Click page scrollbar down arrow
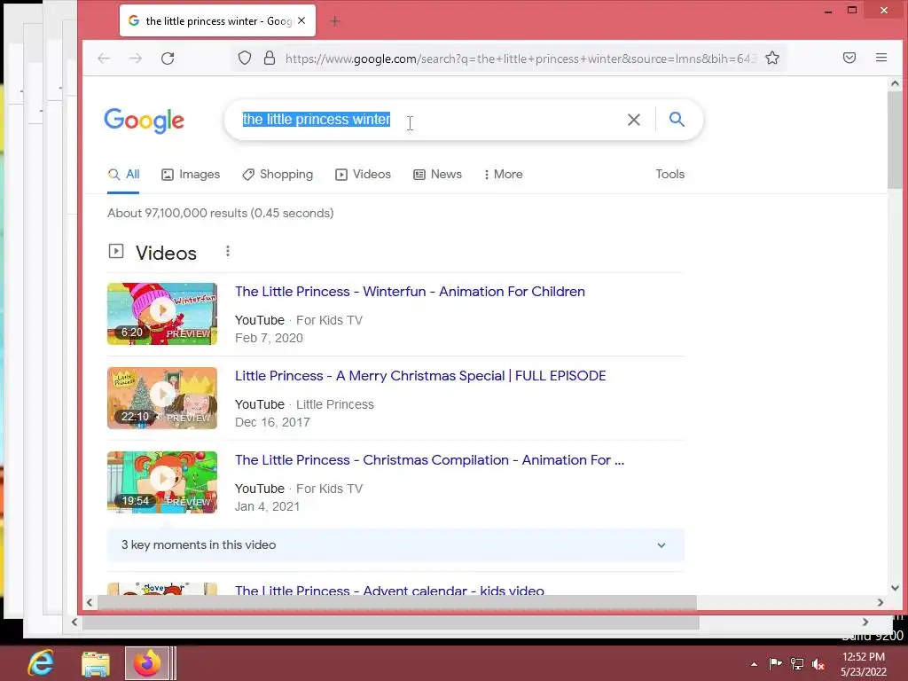The height and width of the screenshot is (681, 908). (x=895, y=589)
